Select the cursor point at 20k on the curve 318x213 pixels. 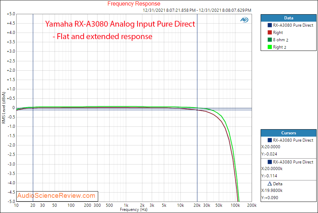(x=197, y=110)
